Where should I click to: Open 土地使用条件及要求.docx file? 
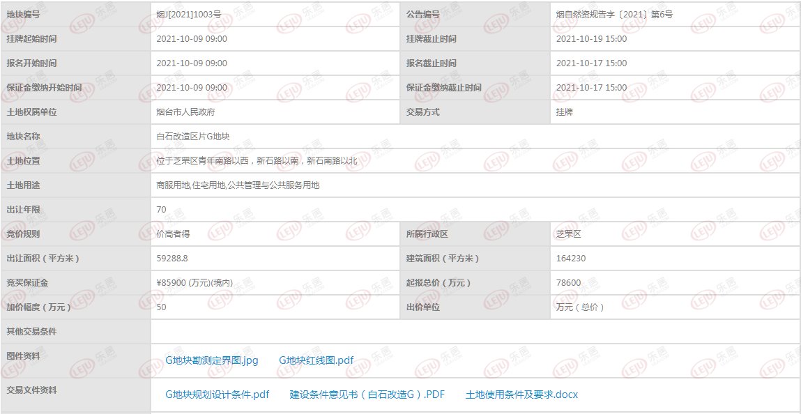[521, 394]
